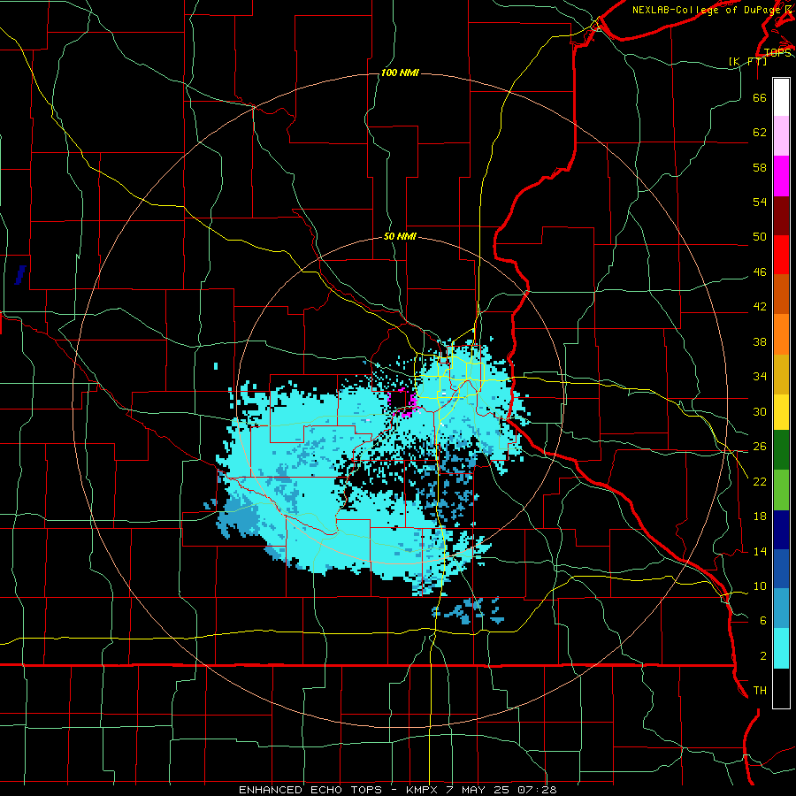This screenshot has width=796, height=796.
Task: Click the 50 NMI range ring label
Action: click(400, 236)
